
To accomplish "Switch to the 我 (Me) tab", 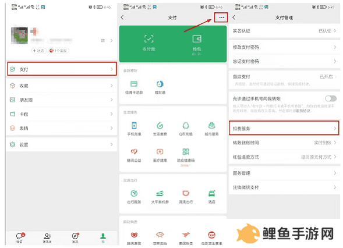I will pos(103,238).
